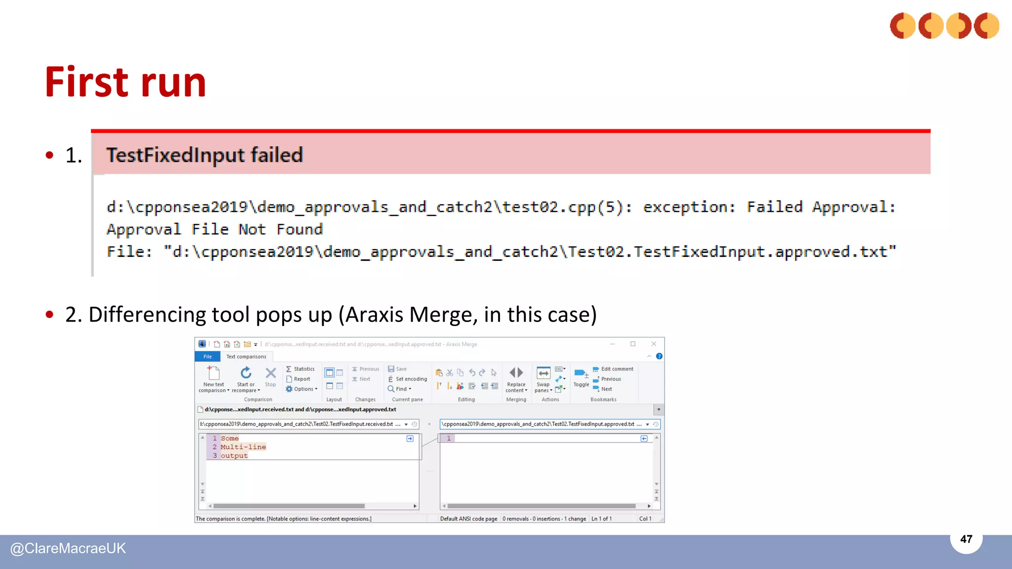Click the Redo arrow icon
The height and width of the screenshot is (569, 1012).
click(x=482, y=372)
